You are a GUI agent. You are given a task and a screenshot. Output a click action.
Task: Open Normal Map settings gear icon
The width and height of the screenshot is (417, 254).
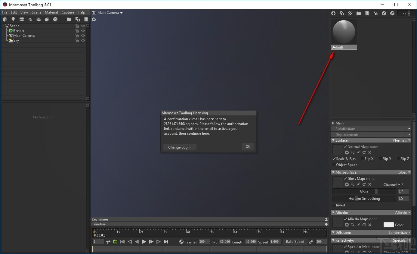tap(347, 152)
